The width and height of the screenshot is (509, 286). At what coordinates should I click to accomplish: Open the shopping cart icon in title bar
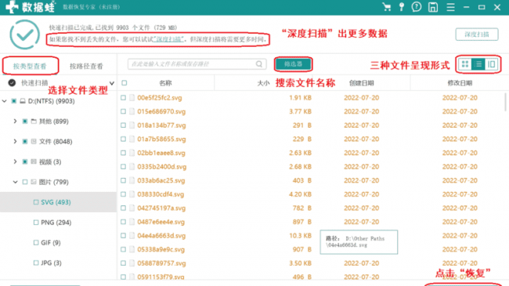387,7
